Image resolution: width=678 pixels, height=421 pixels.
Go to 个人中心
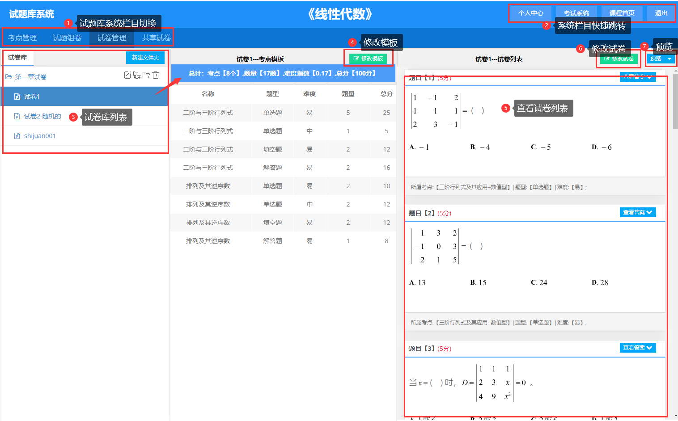(531, 13)
